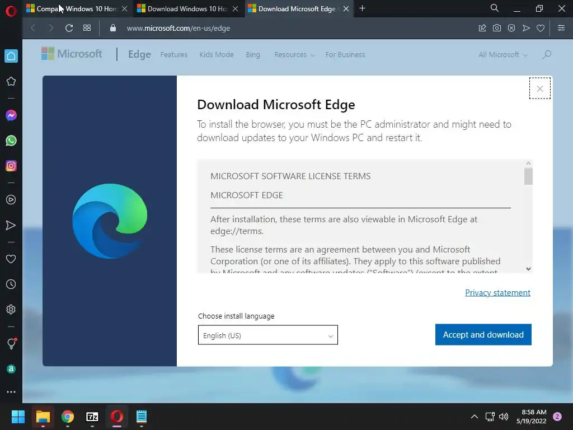Open the Bing menu item
This screenshot has height=430, width=573.
coord(253,54)
